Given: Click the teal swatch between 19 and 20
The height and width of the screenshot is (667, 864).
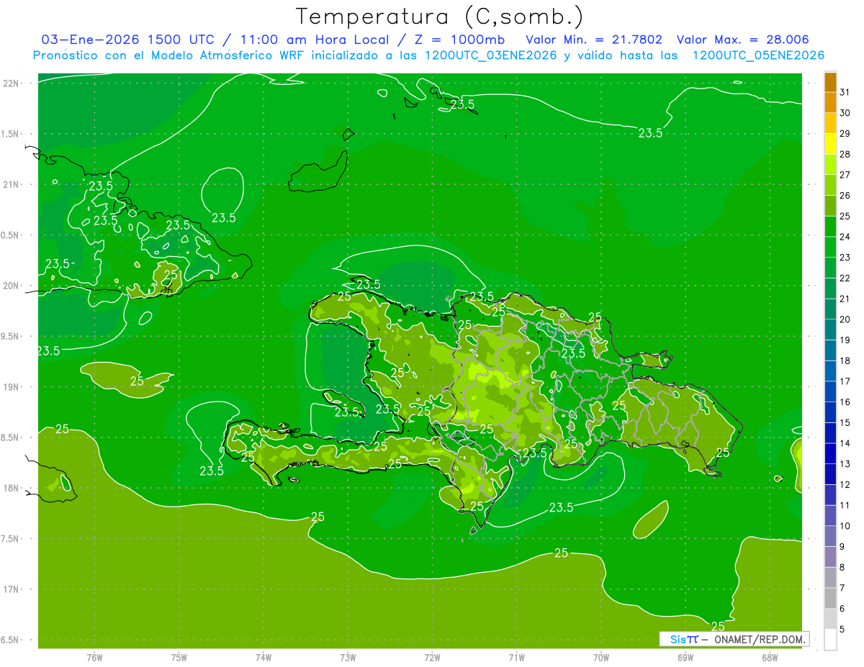Looking at the screenshot, I should click(x=831, y=330).
